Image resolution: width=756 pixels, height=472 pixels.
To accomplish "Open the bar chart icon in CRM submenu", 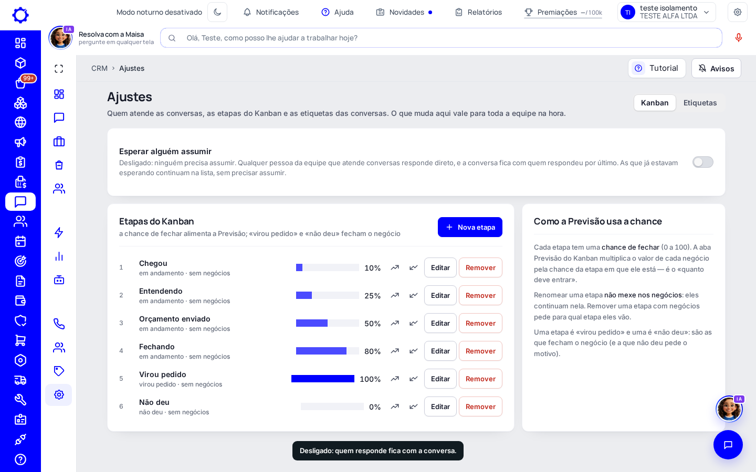I will click(59, 256).
